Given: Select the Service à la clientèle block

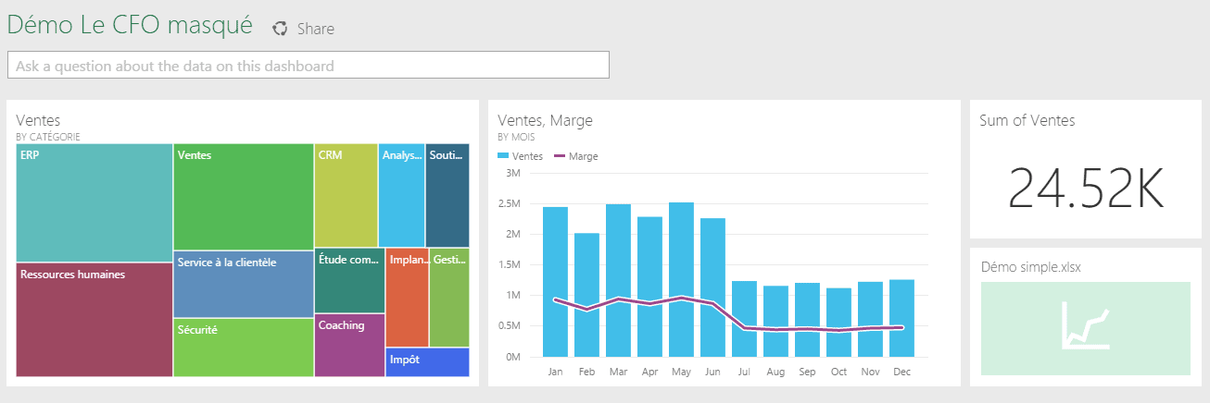Looking at the screenshot, I should (243, 284).
